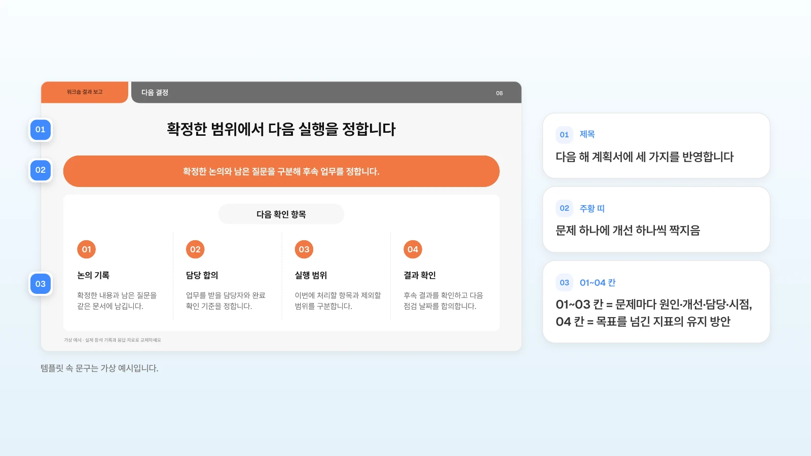Click the 결과 확인 heading
This screenshot has height=456, width=811.
[x=420, y=275]
